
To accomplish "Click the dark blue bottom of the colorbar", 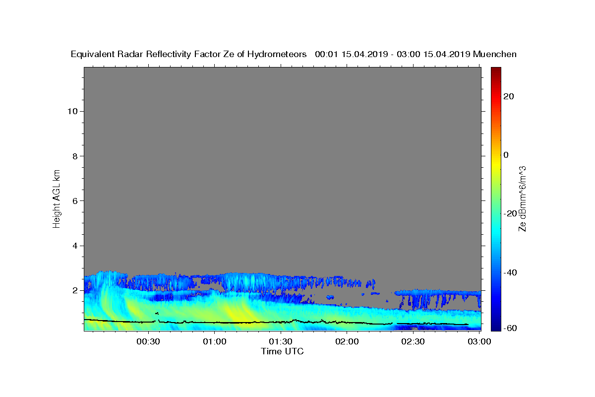I will pos(496,325).
